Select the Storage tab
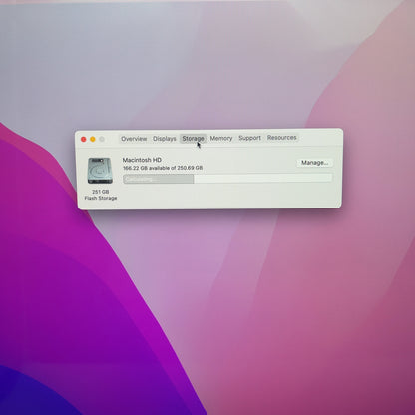Viewport: 415px width, 415px height. point(193,138)
